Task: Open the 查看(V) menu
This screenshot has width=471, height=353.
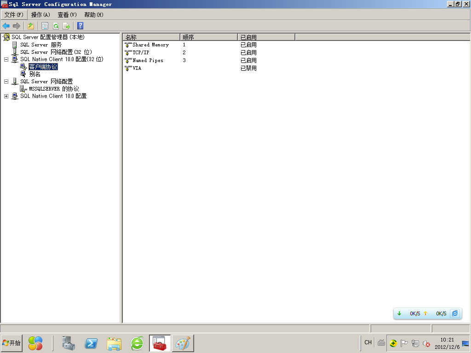Action: coord(67,15)
